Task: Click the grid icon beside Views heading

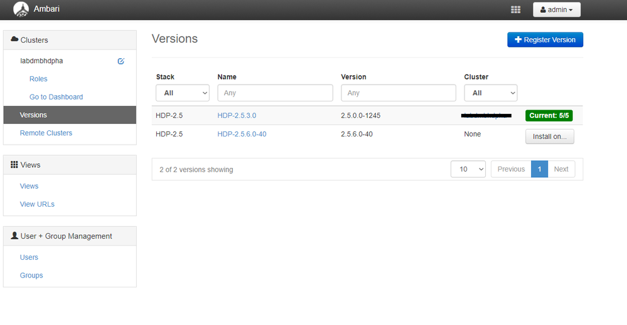Action: (x=14, y=164)
